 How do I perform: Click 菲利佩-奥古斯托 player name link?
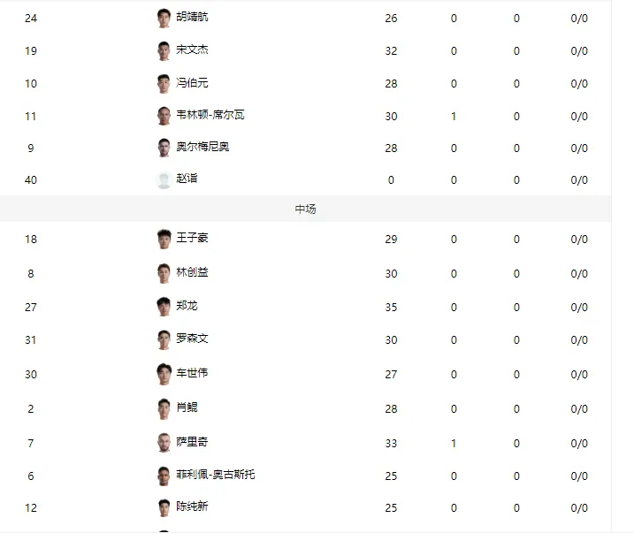[x=216, y=475]
